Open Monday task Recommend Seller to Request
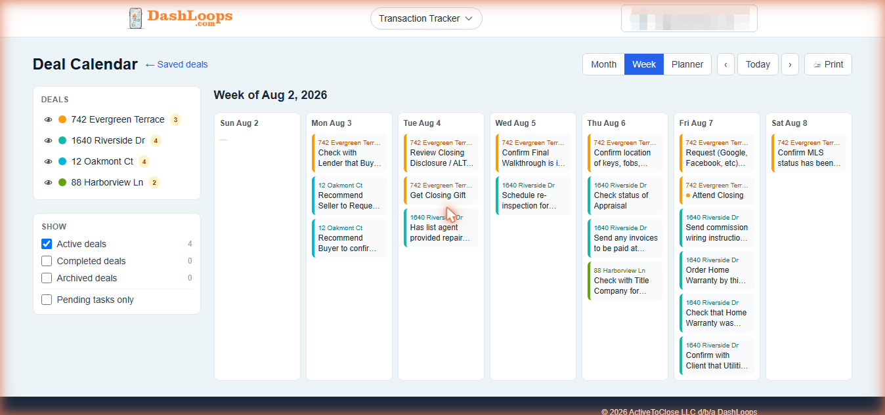Screen dimensions: 885x415 click(349, 195)
